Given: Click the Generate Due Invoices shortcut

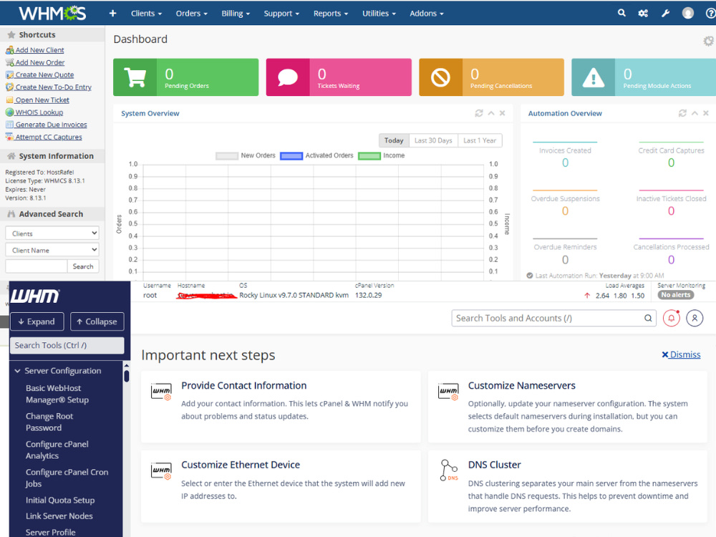Looking at the screenshot, I should (x=51, y=125).
